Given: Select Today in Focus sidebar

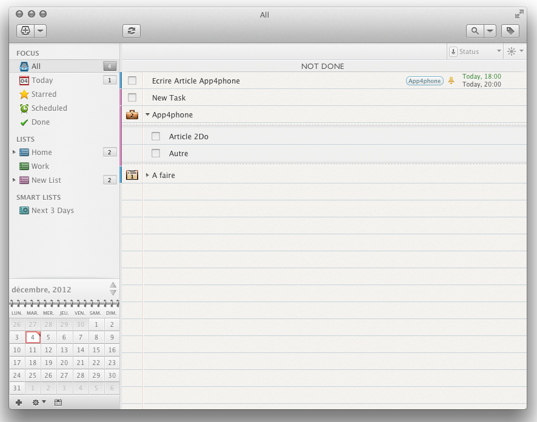Looking at the screenshot, I should (42, 81).
